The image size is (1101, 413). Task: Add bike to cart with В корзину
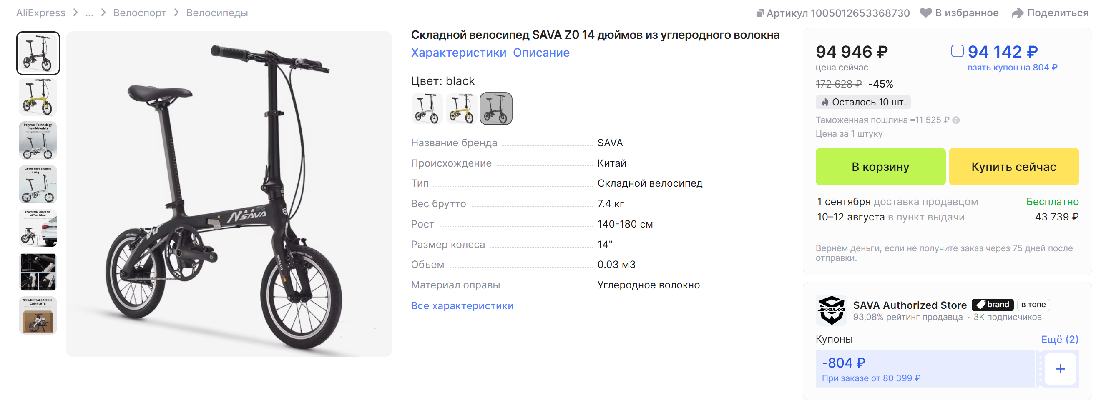[880, 167]
